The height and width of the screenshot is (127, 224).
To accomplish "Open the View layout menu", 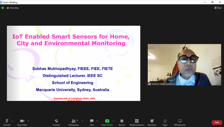I will 218,8.
